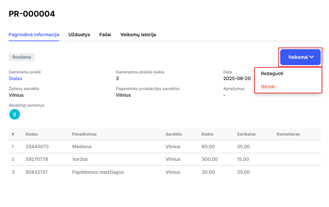This screenshot has height=207, width=329.
Task: Click the Komentaras column header
Action: (288, 134)
